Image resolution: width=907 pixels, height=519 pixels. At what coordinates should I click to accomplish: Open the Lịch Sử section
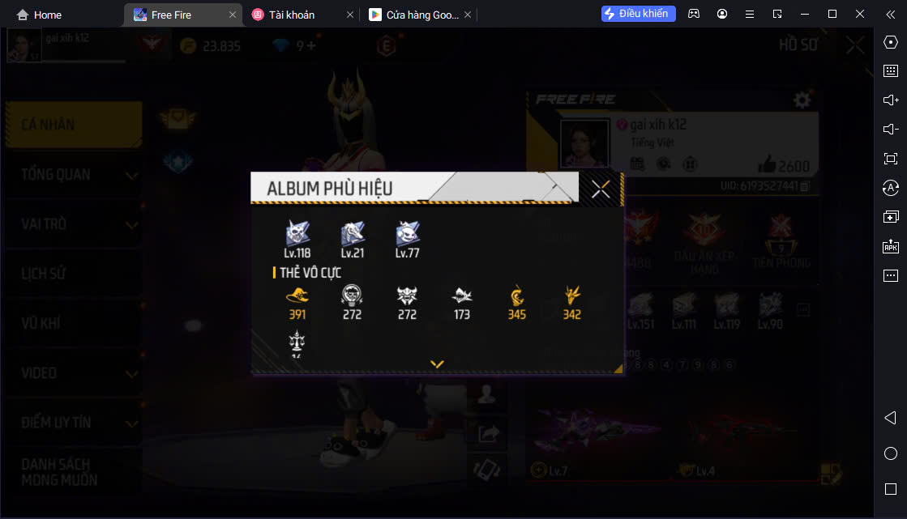click(74, 274)
